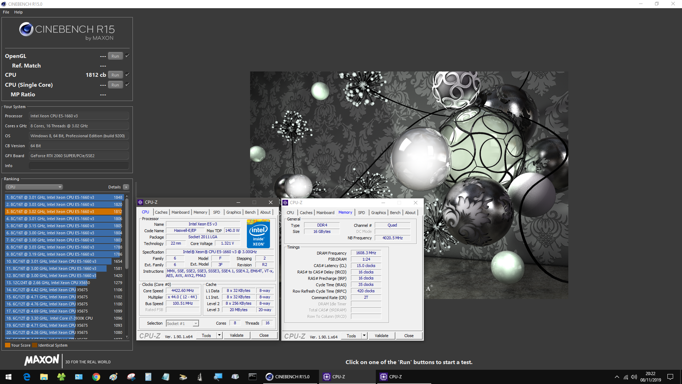Viewport: 682px width, 384px height.
Task: Launch Microsoft Edge from the taskbar
Action: [27, 377]
